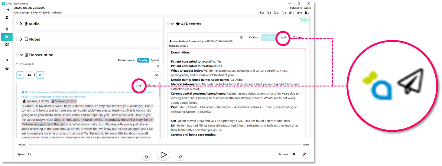Select Speed performance mode
Screen dimensions: 442x166
155,60
